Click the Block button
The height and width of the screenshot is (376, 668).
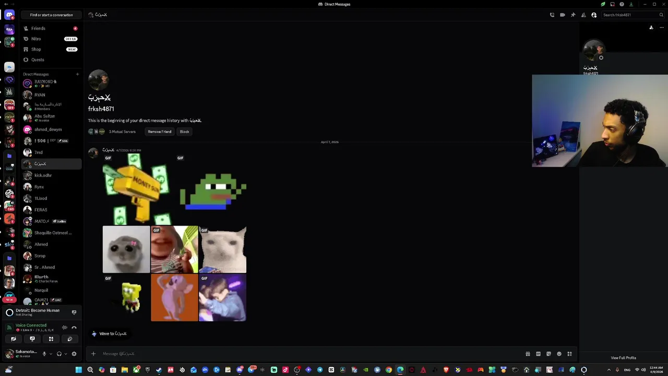[x=185, y=132]
